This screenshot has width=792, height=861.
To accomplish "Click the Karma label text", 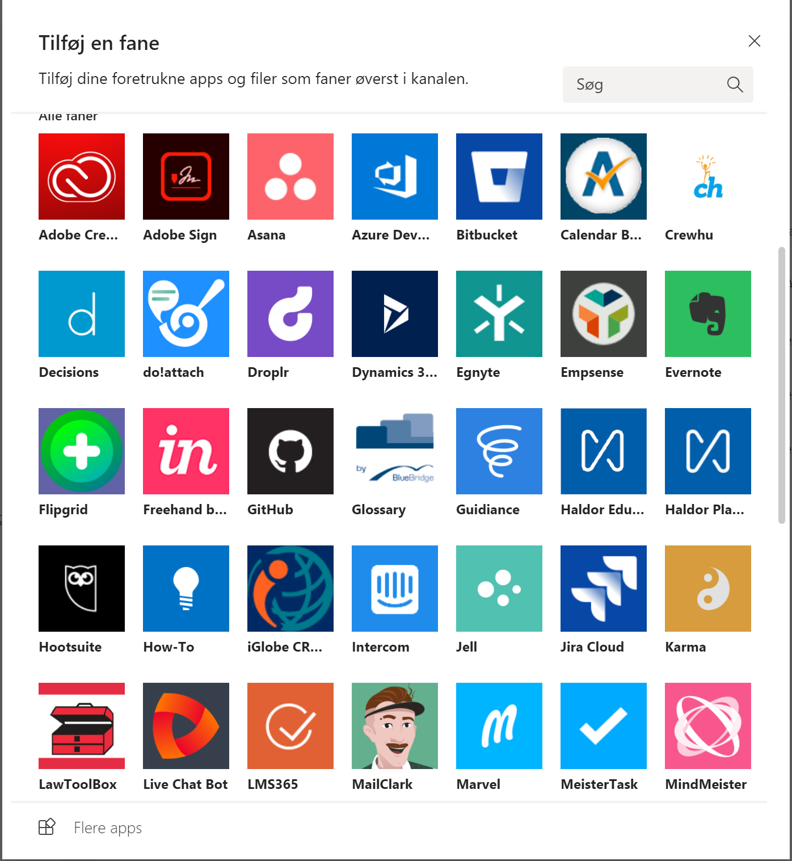I will pos(685,647).
